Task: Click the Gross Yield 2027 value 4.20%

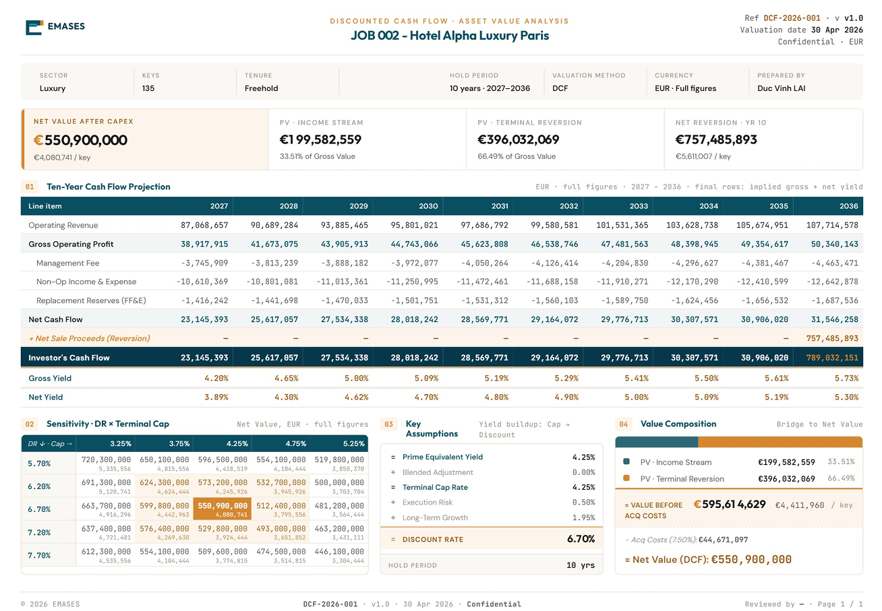Action: [x=216, y=379]
